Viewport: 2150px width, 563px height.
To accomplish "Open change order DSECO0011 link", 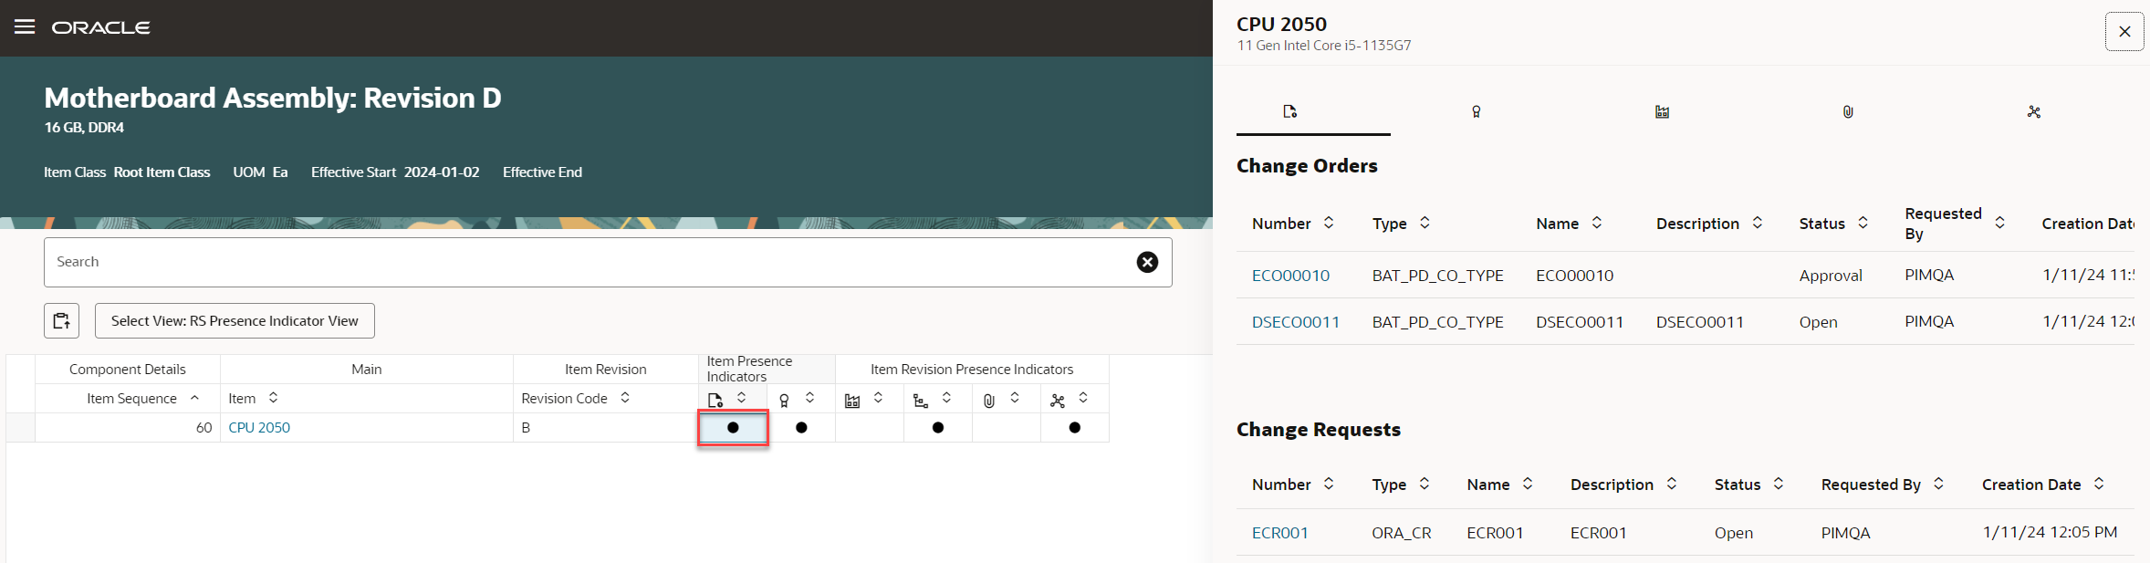I will pos(1296,322).
